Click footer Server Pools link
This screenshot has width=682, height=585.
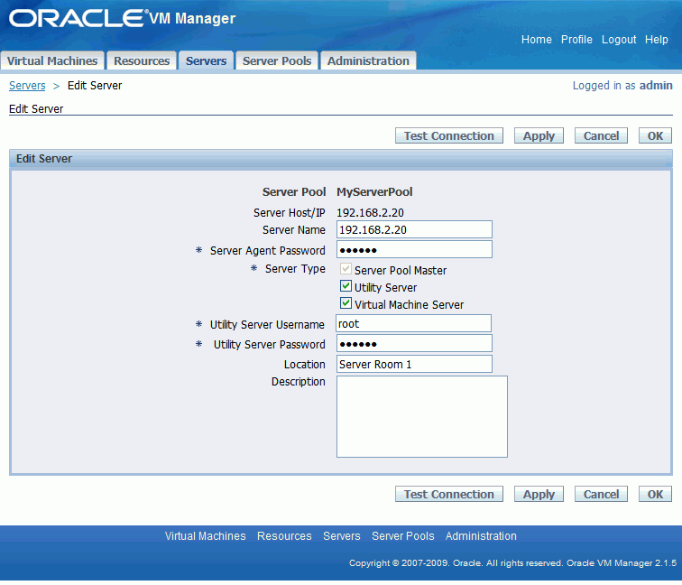point(402,536)
